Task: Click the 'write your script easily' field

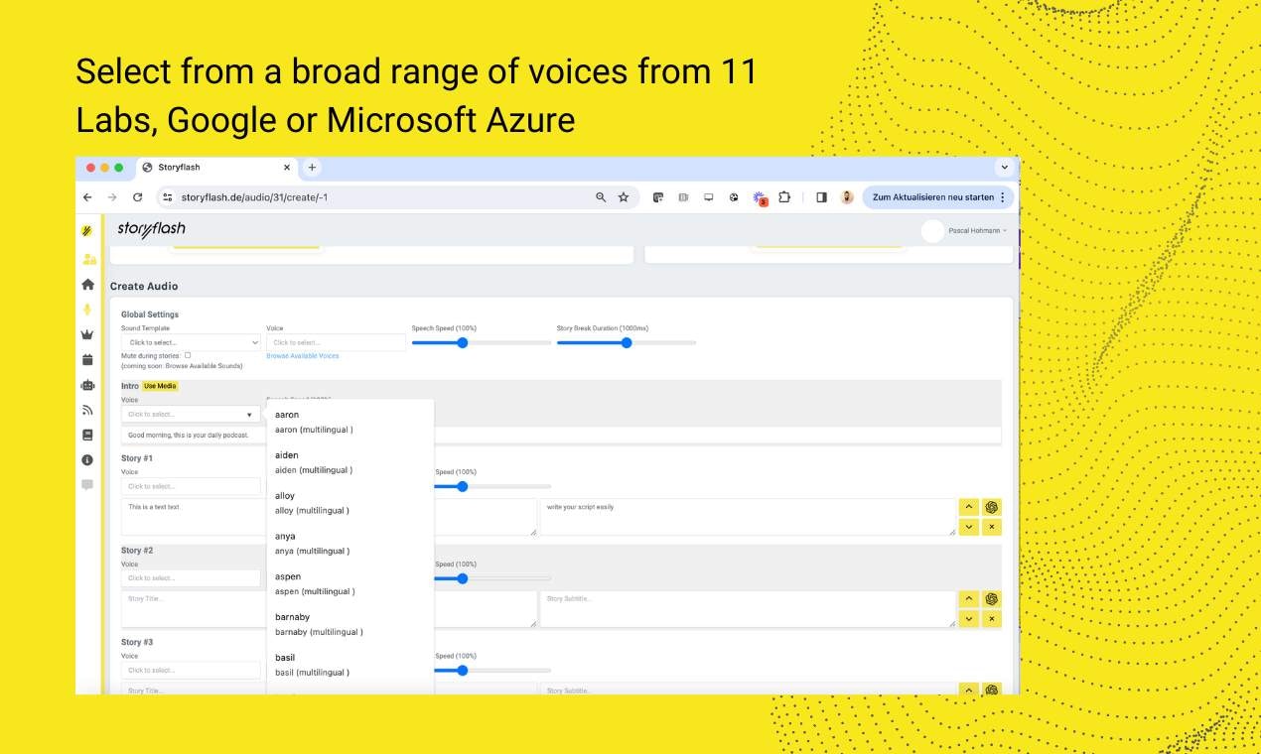Action: pyautogui.click(x=748, y=517)
